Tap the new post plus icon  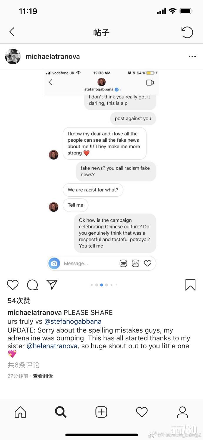point(101,412)
